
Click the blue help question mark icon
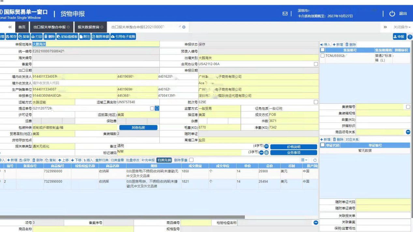click(x=410, y=37)
